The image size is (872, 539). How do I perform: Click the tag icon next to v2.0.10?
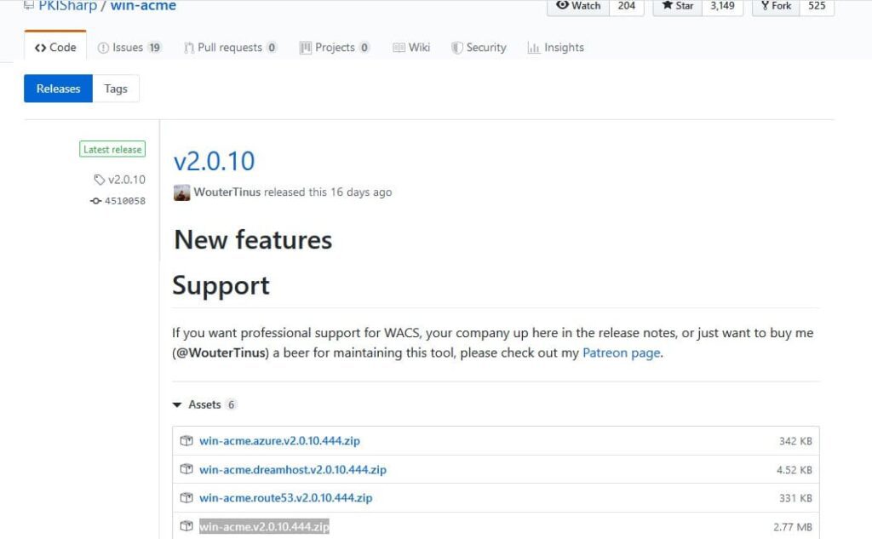100,180
